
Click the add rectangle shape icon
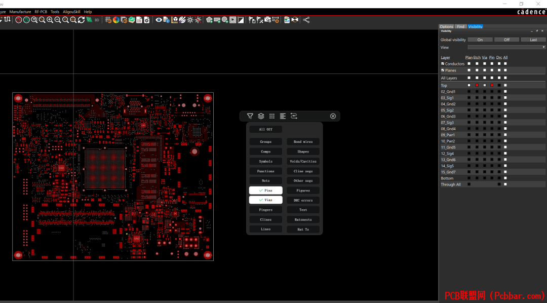[217, 20]
